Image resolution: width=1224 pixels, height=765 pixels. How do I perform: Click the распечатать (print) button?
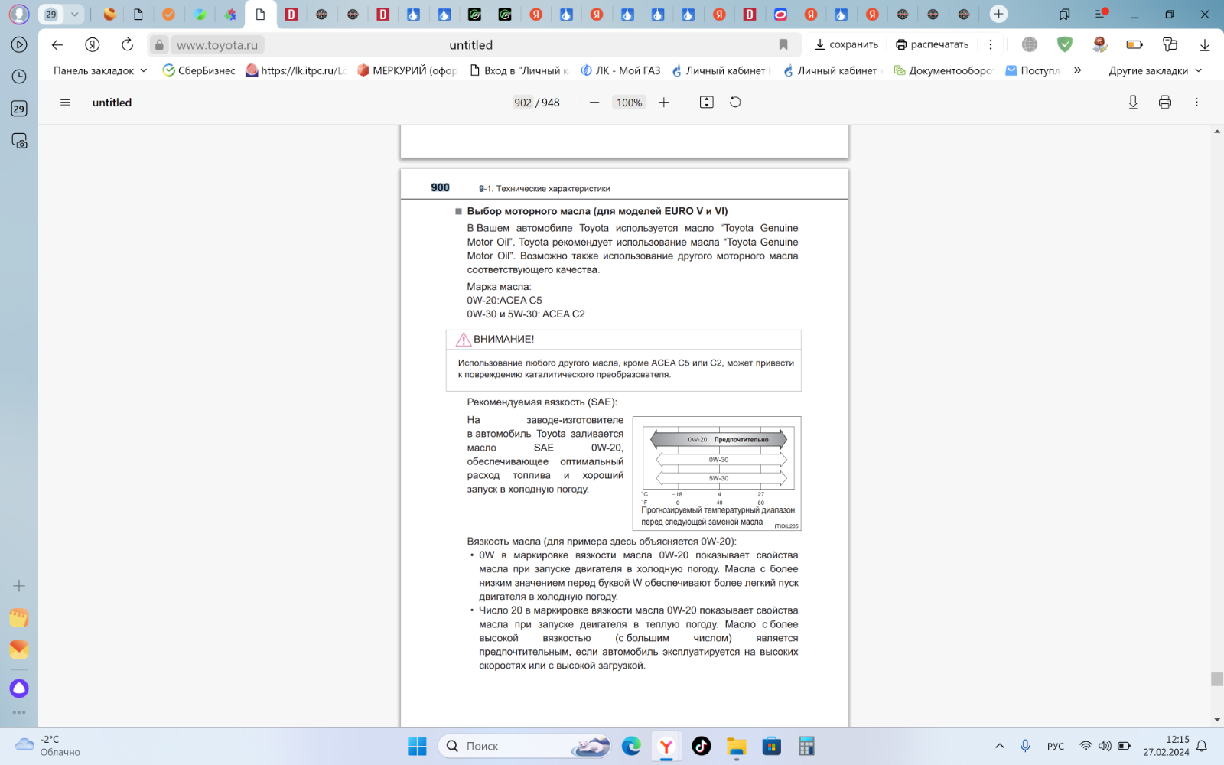(x=932, y=44)
